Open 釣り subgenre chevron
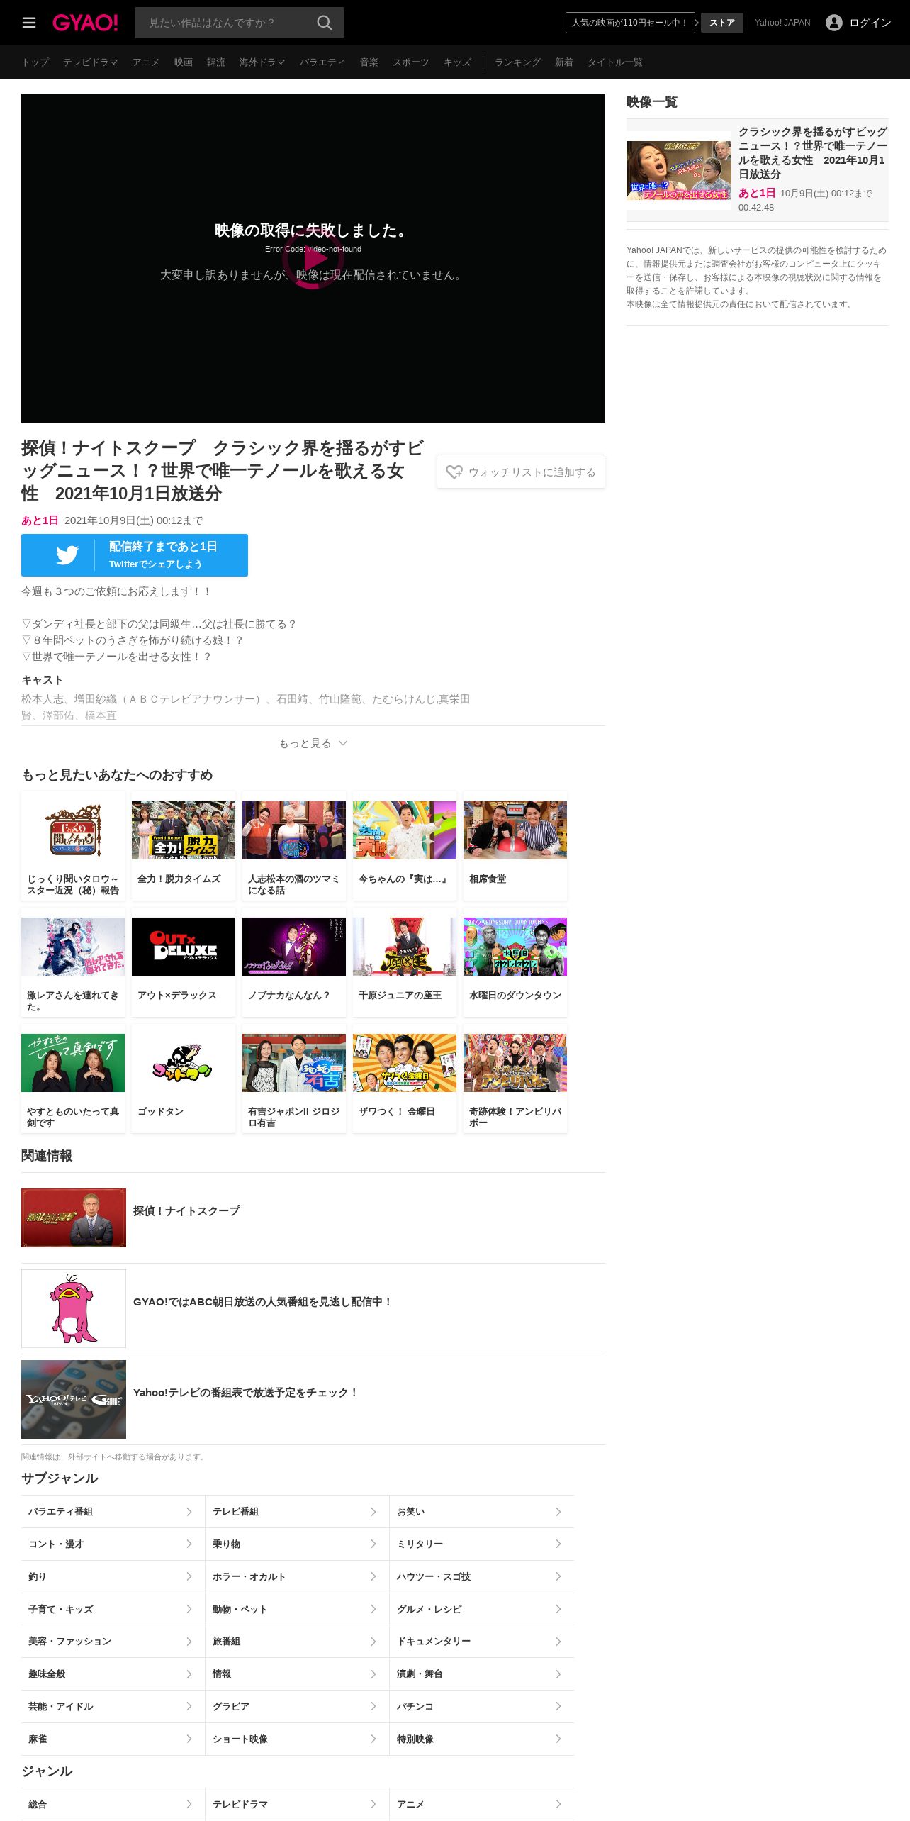This screenshot has height=1821, width=910. 189,1576
